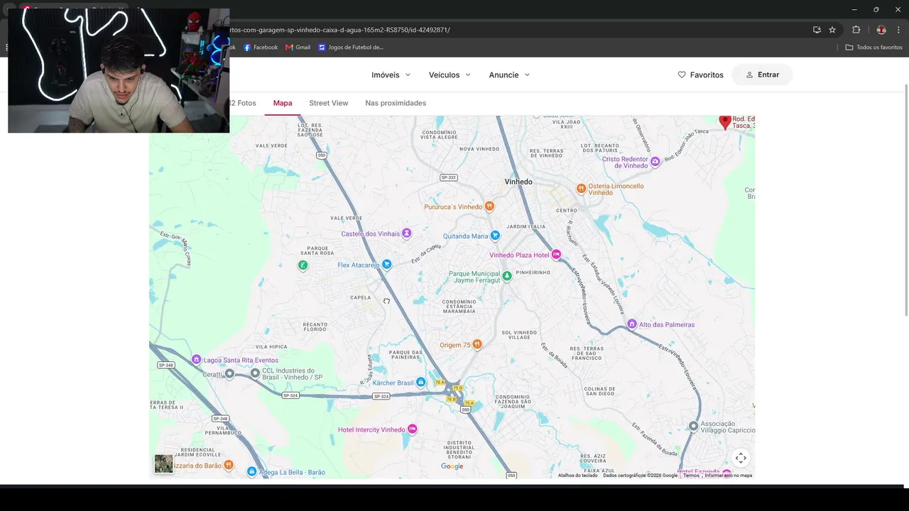This screenshot has width=909, height=511.
Task: Open the Anuncie dropdown
Action: pos(509,75)
